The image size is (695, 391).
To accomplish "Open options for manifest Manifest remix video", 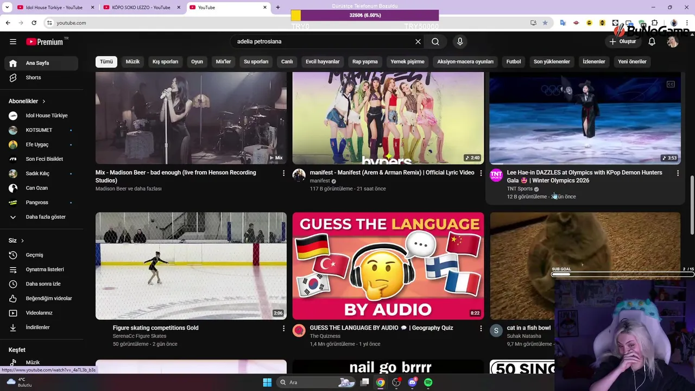I will pyautogui.click(x=481, y=173).
